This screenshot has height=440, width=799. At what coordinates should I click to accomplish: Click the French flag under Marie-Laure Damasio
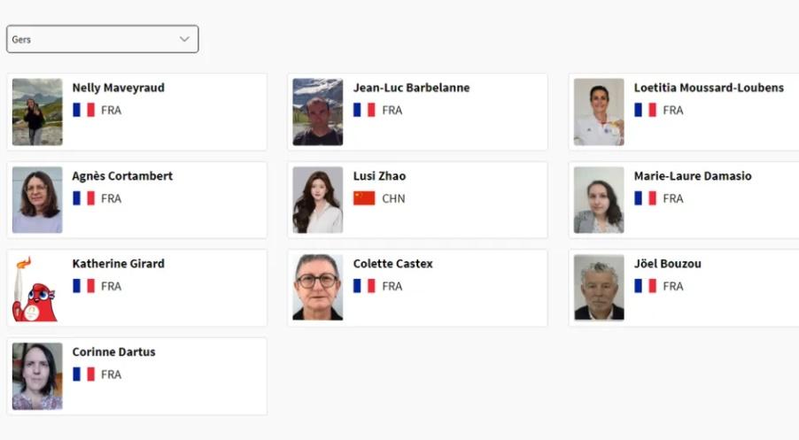coord(645,198)
